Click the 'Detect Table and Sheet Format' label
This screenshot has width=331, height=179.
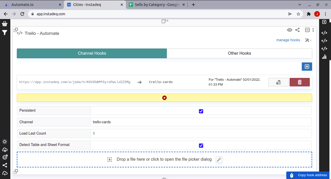(44, 145)
